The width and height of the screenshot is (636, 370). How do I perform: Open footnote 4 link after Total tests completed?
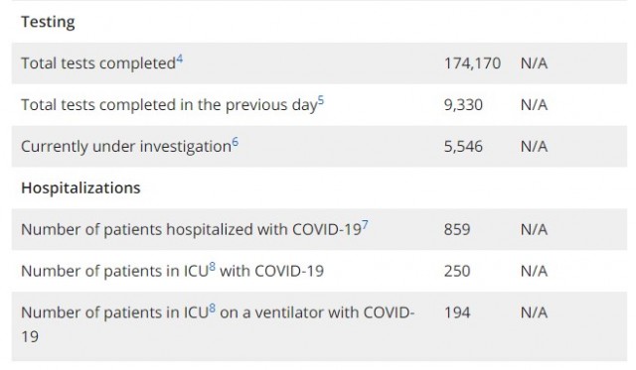179,60
